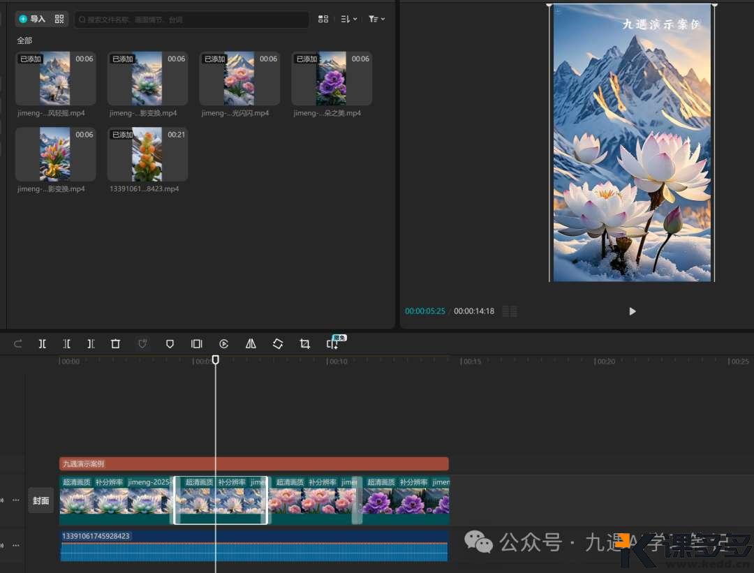Toggle mute on the audio track
The height and width of the screenshot is (573, 754).
(x=2, y=545)
